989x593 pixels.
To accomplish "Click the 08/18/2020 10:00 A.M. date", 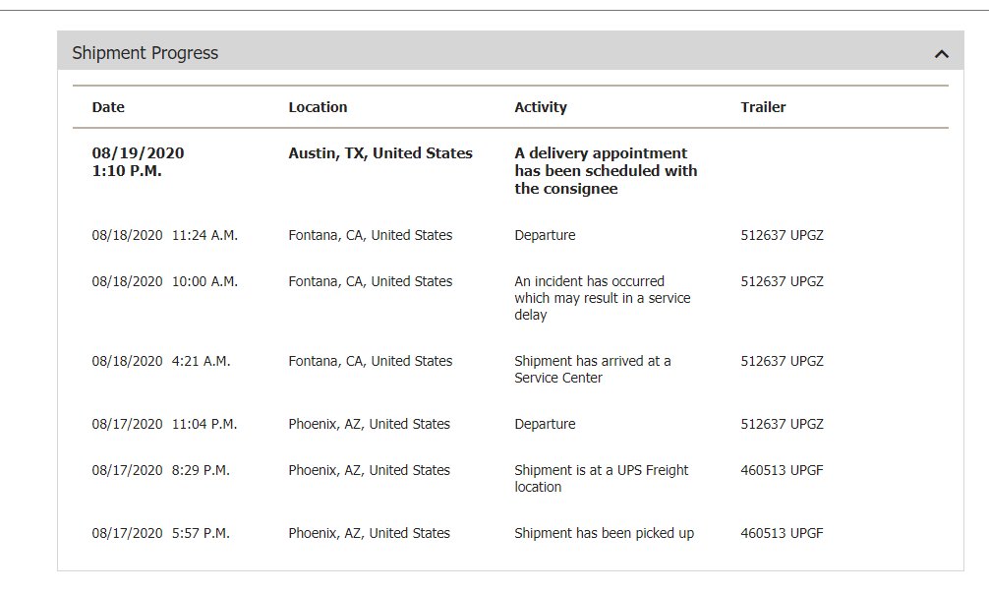I will pos(164,281).
